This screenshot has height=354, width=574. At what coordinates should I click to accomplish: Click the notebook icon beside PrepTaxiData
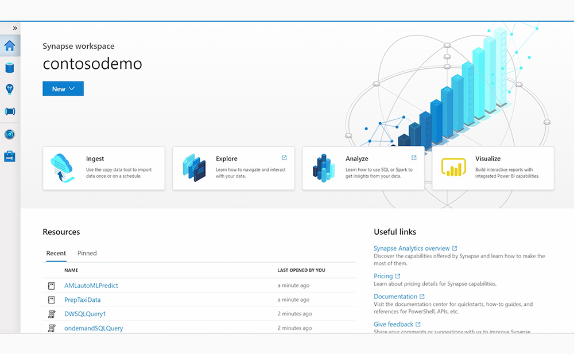[51, 299]
